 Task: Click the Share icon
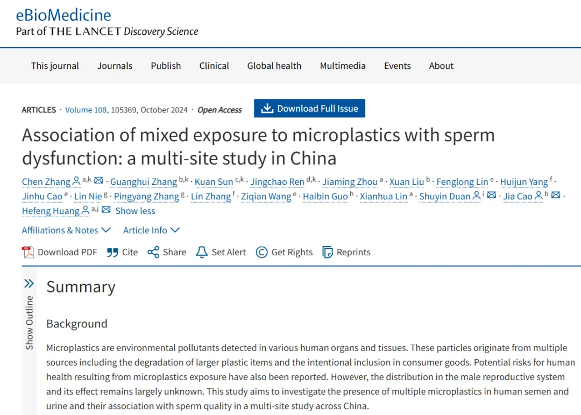tap(153, 252)
